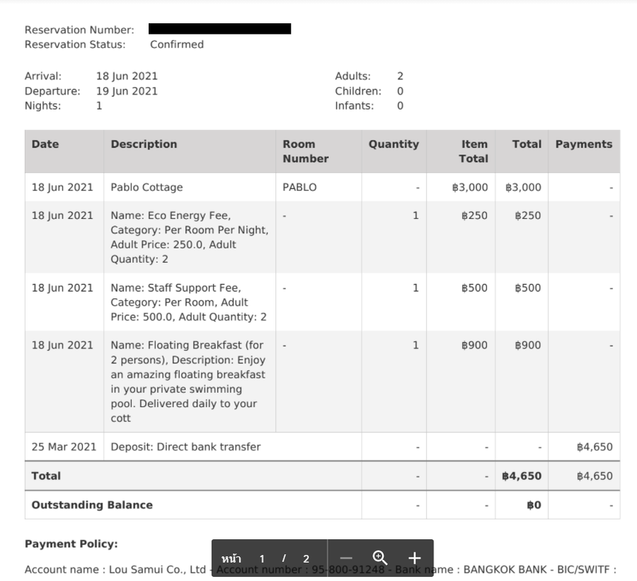Click the 'Payment Policy:' heading
The width and height of the screenshot is (637, 581).
pyautogui.click(x=71, y=544)
